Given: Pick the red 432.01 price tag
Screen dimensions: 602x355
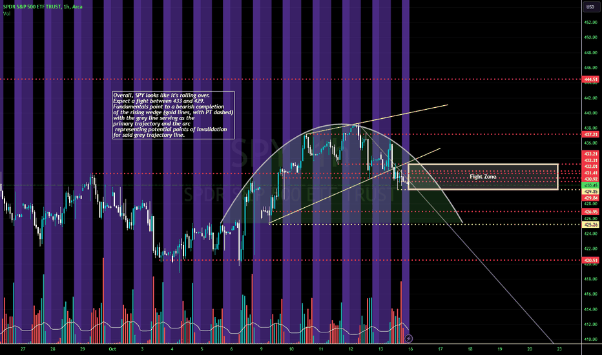Looking at the screenshot, I should (x=591, y=166).
